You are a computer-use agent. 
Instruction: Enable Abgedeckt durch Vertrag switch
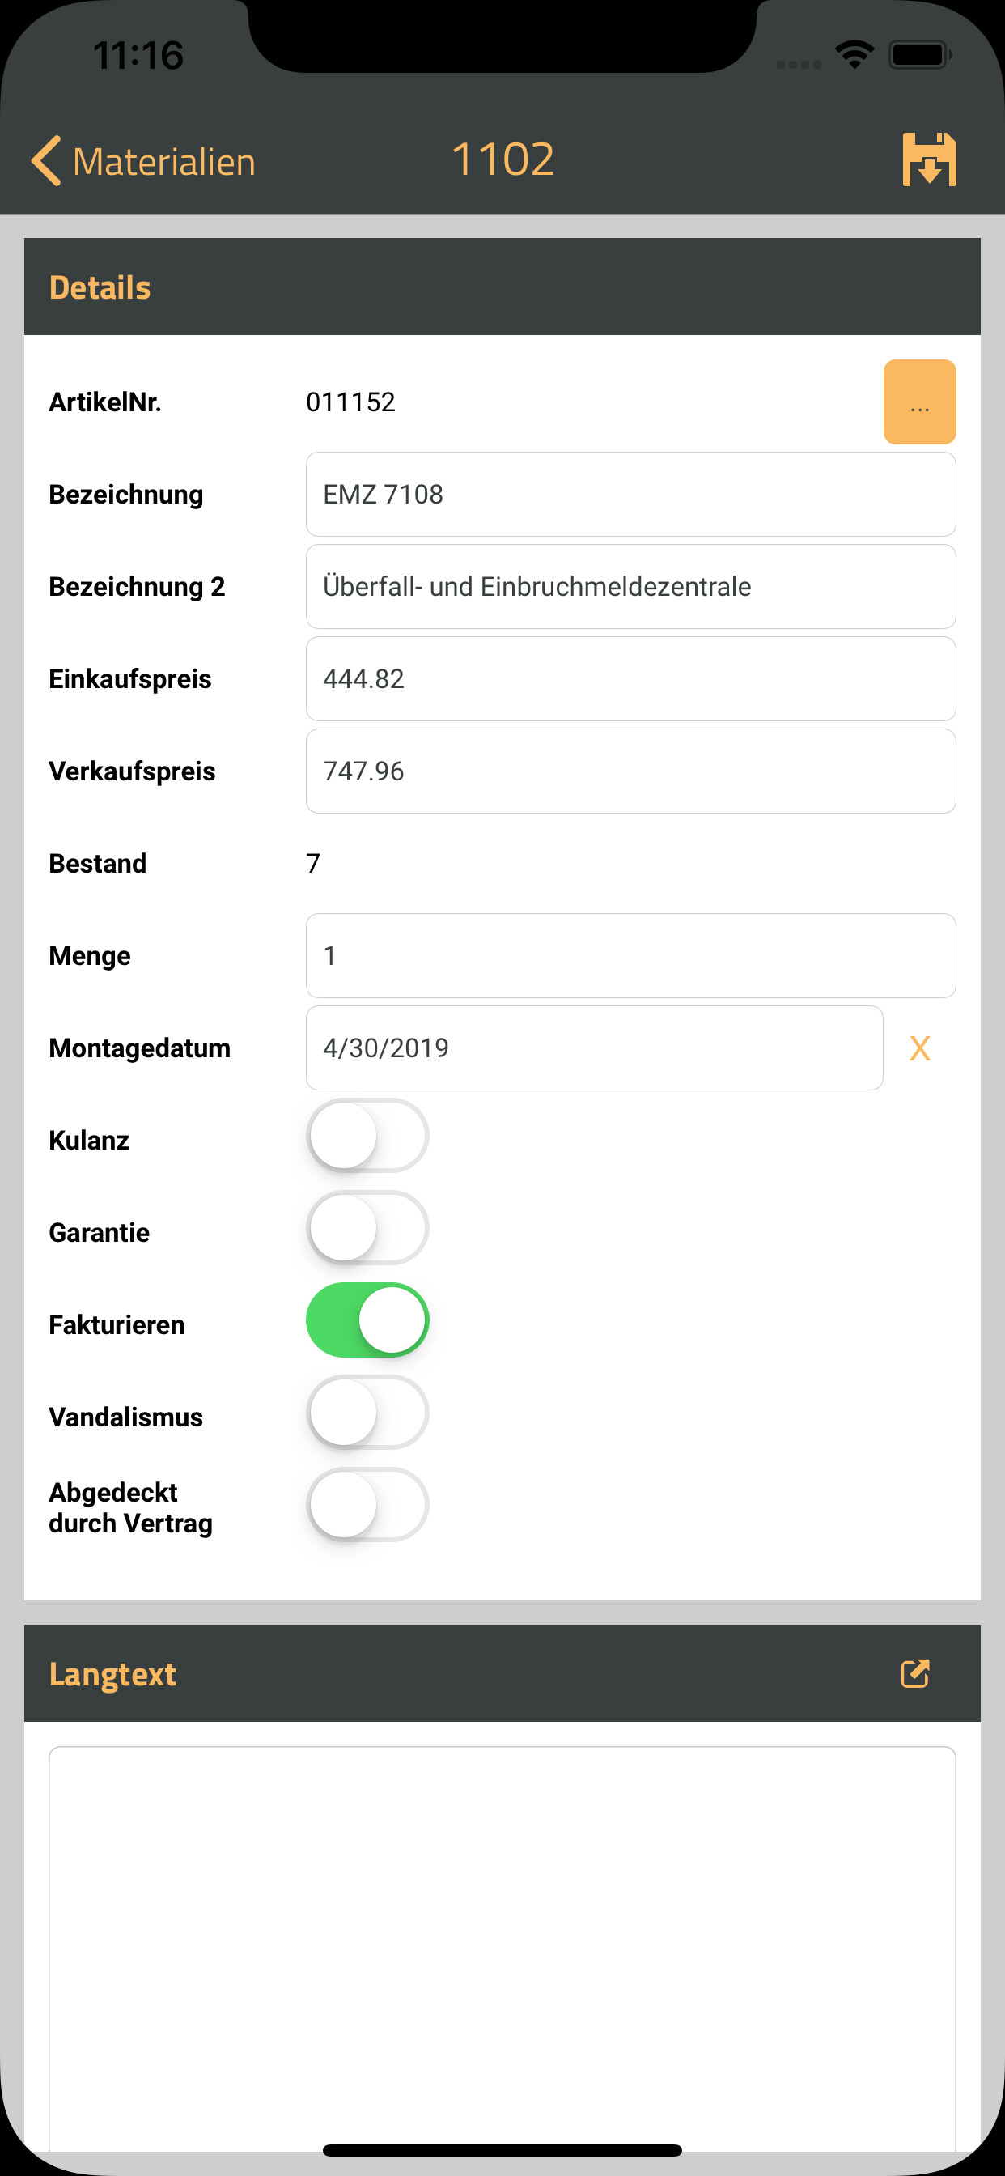pyautogui.click(x=367, y=1504)
